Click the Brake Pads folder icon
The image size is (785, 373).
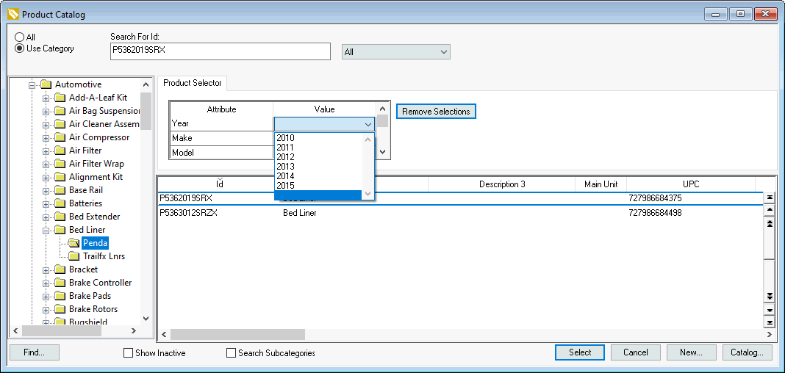(x=60, y=296)
